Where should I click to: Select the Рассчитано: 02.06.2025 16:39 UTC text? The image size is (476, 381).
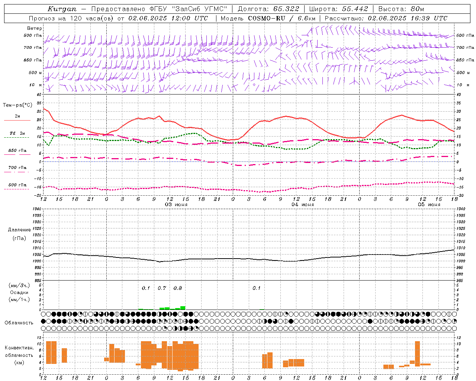[386, 18]
